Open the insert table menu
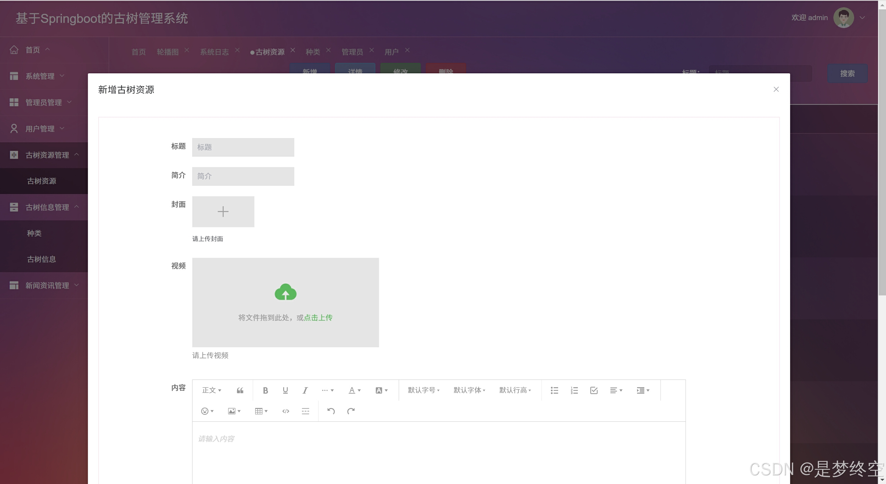The image size is (886, 484). pos(261,411)
